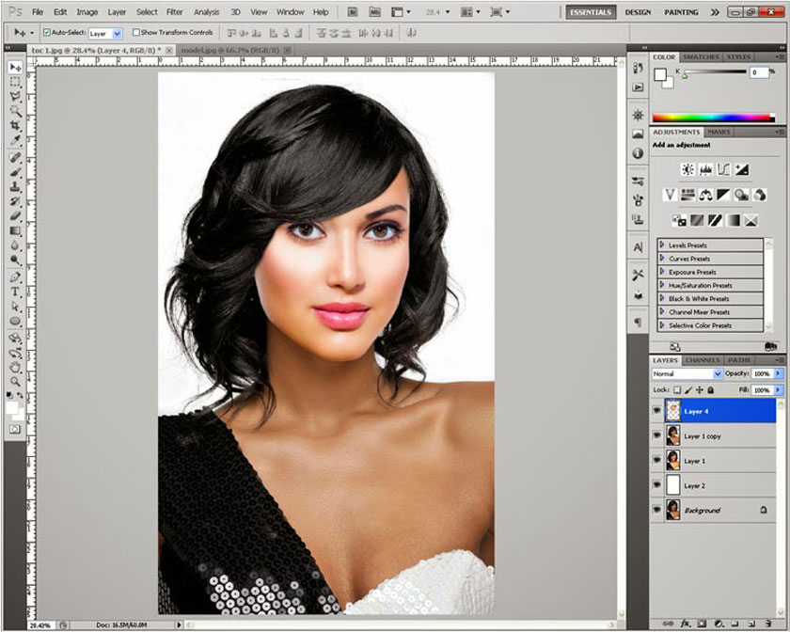
Task: Hide Layer 1 visibility eye
Action: pyautogui.click(x=656, y=460)
